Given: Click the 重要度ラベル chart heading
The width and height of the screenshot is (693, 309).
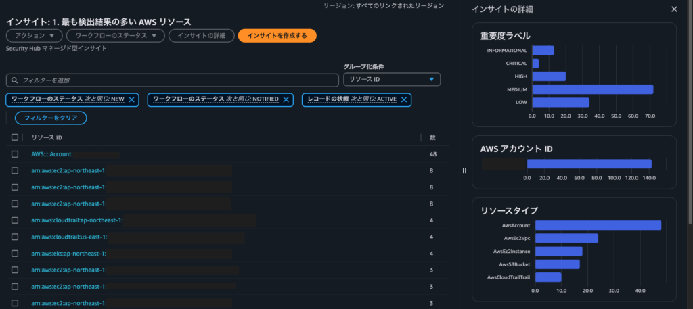Looking at the screenshot, I should pos(505,36).
